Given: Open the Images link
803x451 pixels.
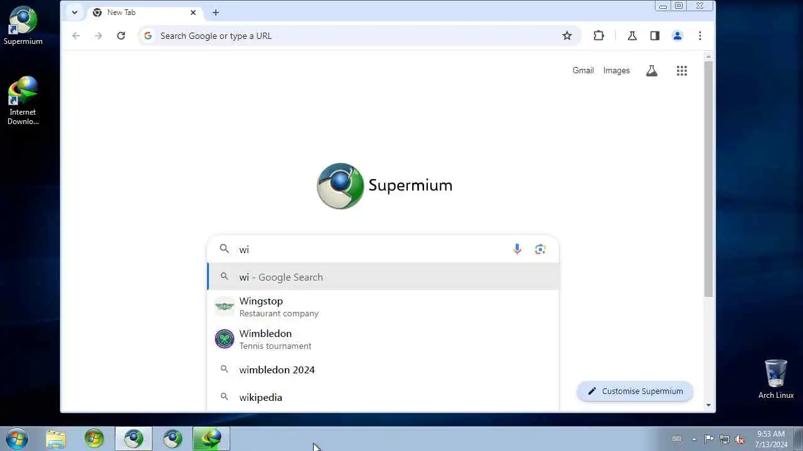Looking at the screenshot, I should [x=617, y=71].
